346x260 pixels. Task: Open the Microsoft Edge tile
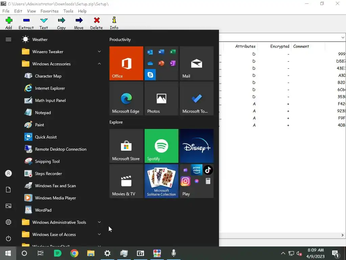[126, 99]
